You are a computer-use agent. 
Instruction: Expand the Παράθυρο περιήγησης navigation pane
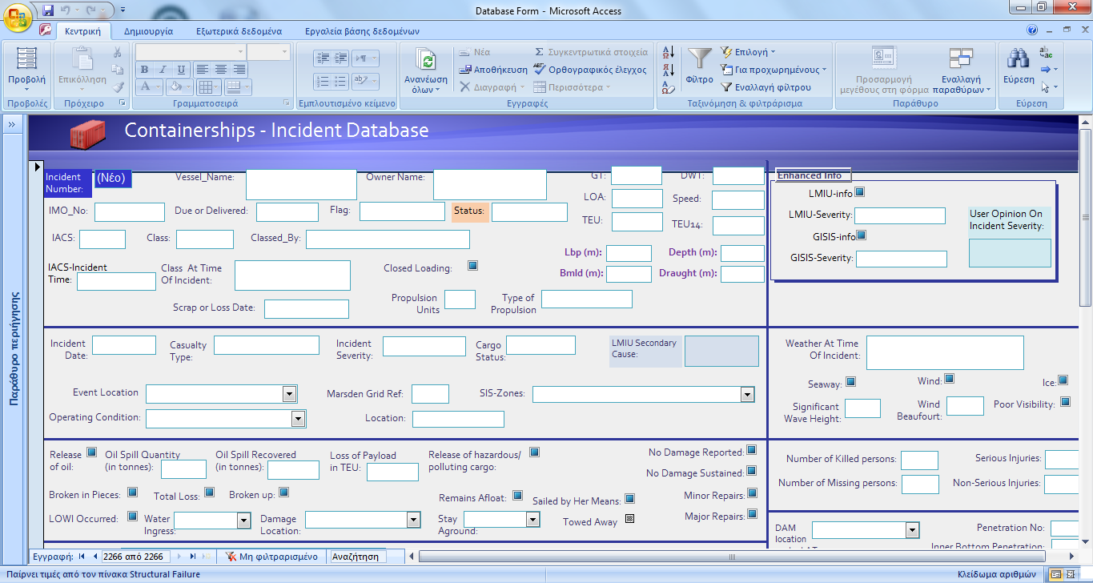[14, 124]
